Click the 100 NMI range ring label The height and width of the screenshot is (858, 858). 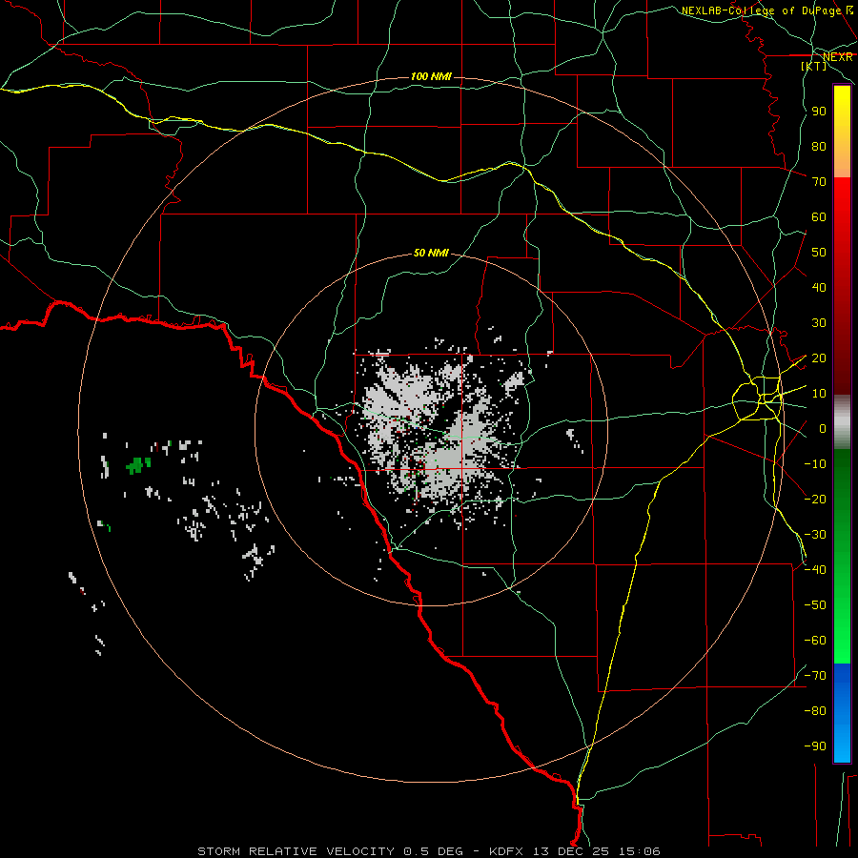[x=431, y=76]
